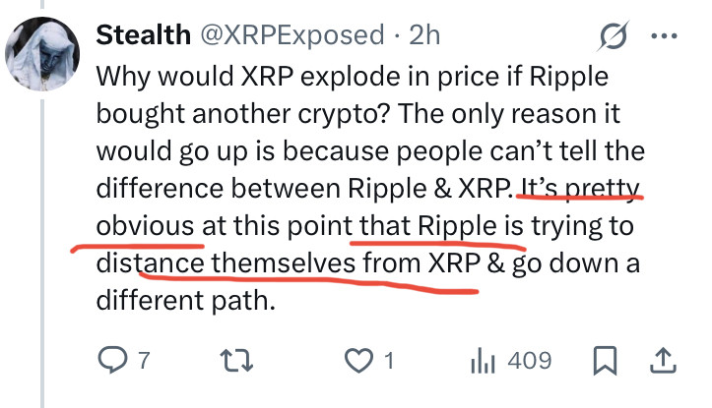Open view analytics bar chart icon
The image size is (712, 408).
point(481,361)
